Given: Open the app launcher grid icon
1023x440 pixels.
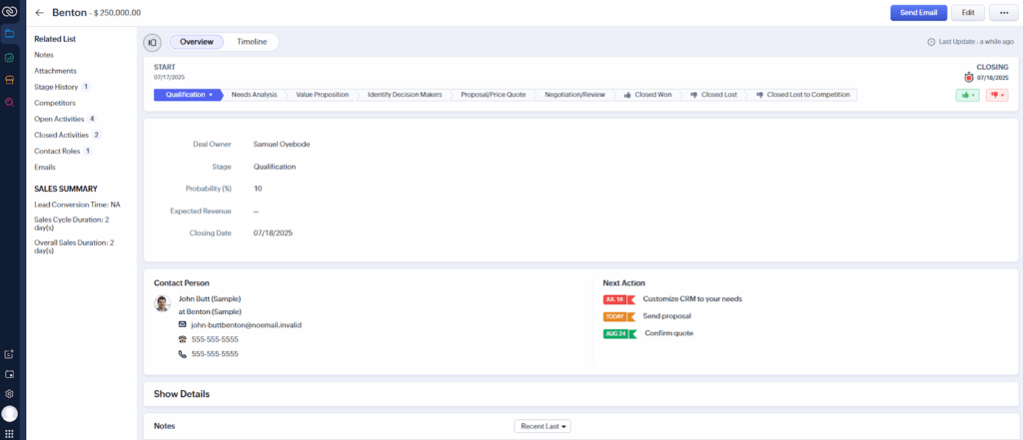Looking at the screenshot, I should pyautogui.click(x=9, y=432).
